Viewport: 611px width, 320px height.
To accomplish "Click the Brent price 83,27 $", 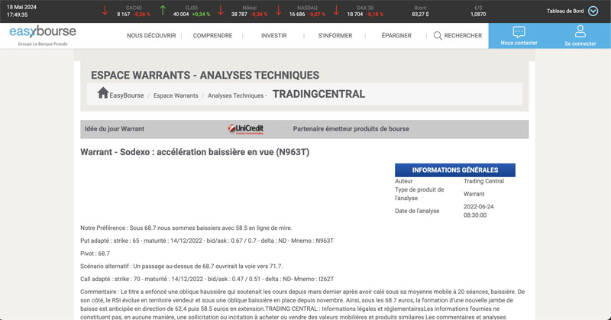I will [x=420, y=14].
